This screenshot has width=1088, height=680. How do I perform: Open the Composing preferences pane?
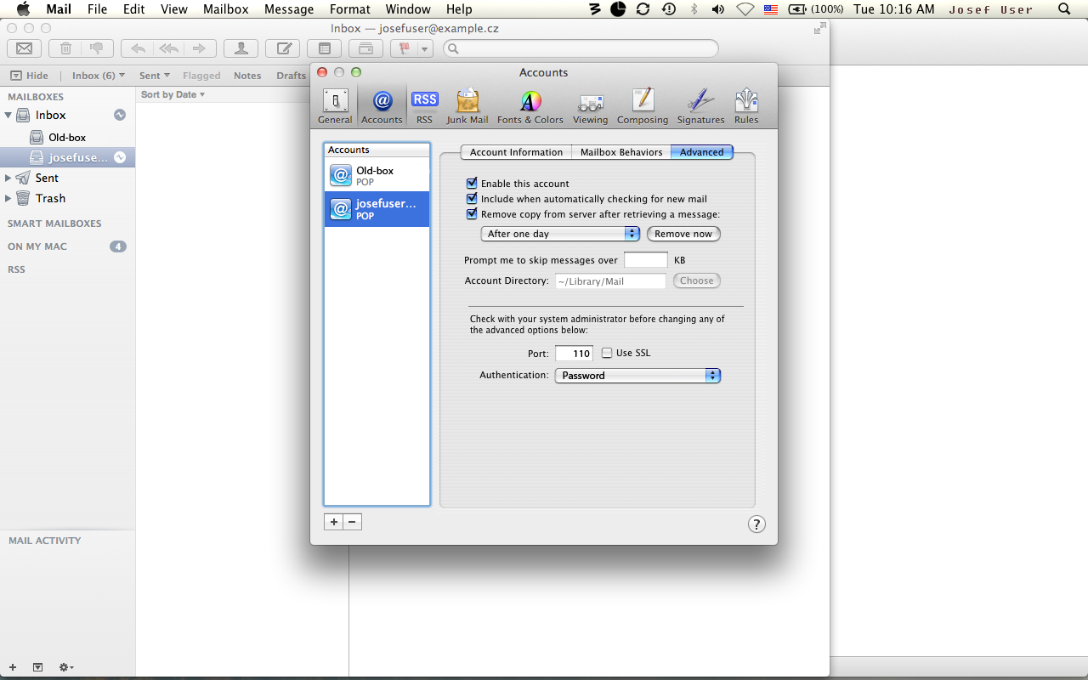[x=643, y=106]
